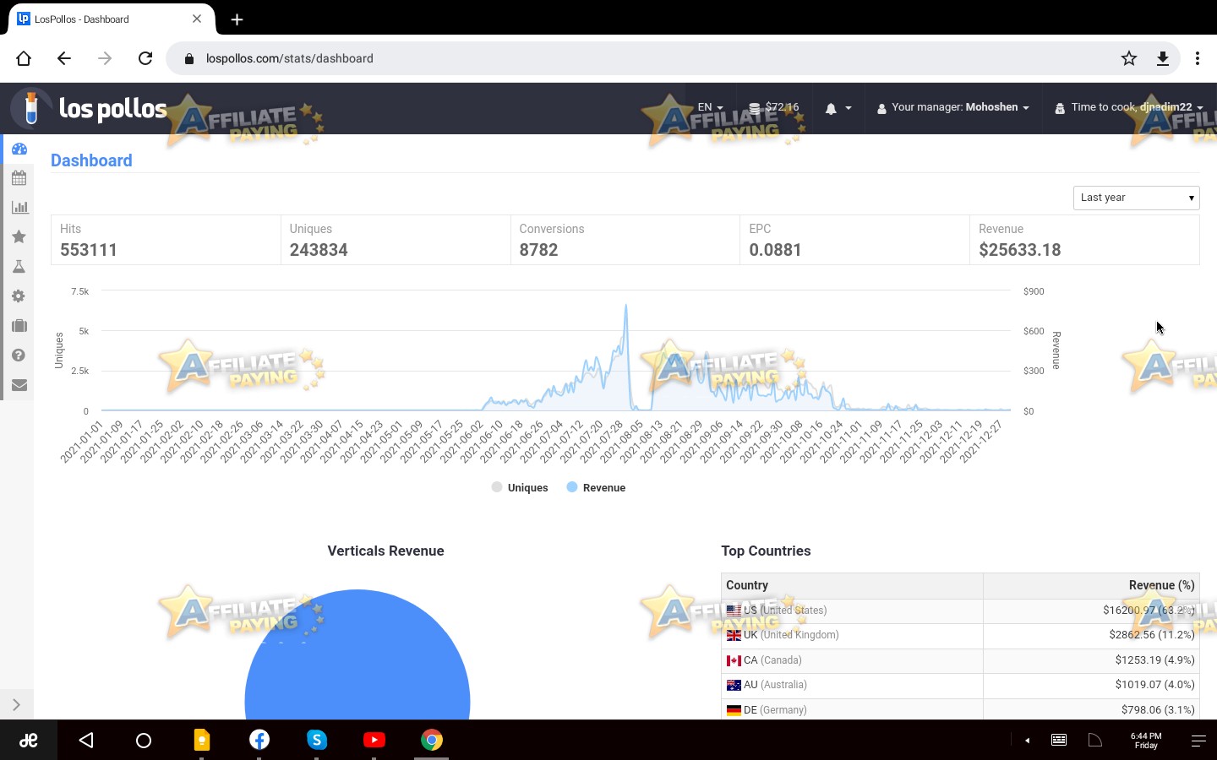Screen dimensions: 1217x760
Task: Open the Last year period dropdown
Action: [x=1137, y=198]
